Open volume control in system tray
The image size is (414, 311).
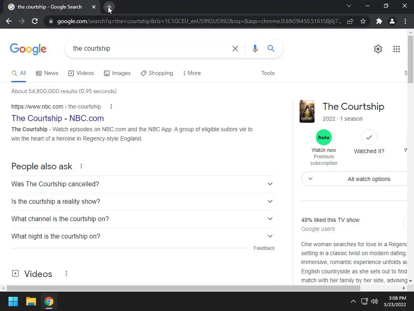[374, 301]
